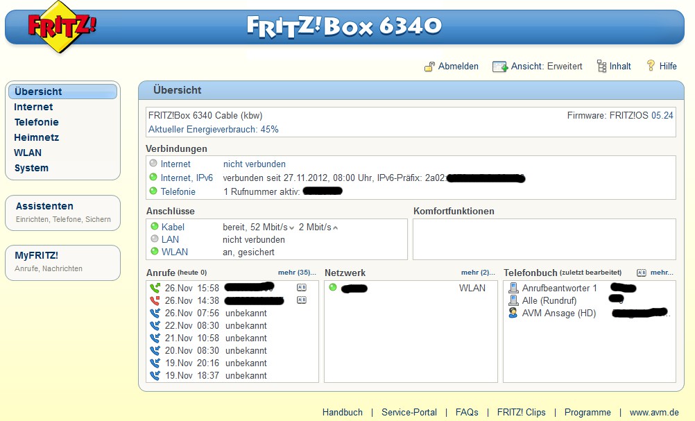Screen dimensions: 695x421
Task: Click the green WLAN status indicator
Action: point(154,251)
